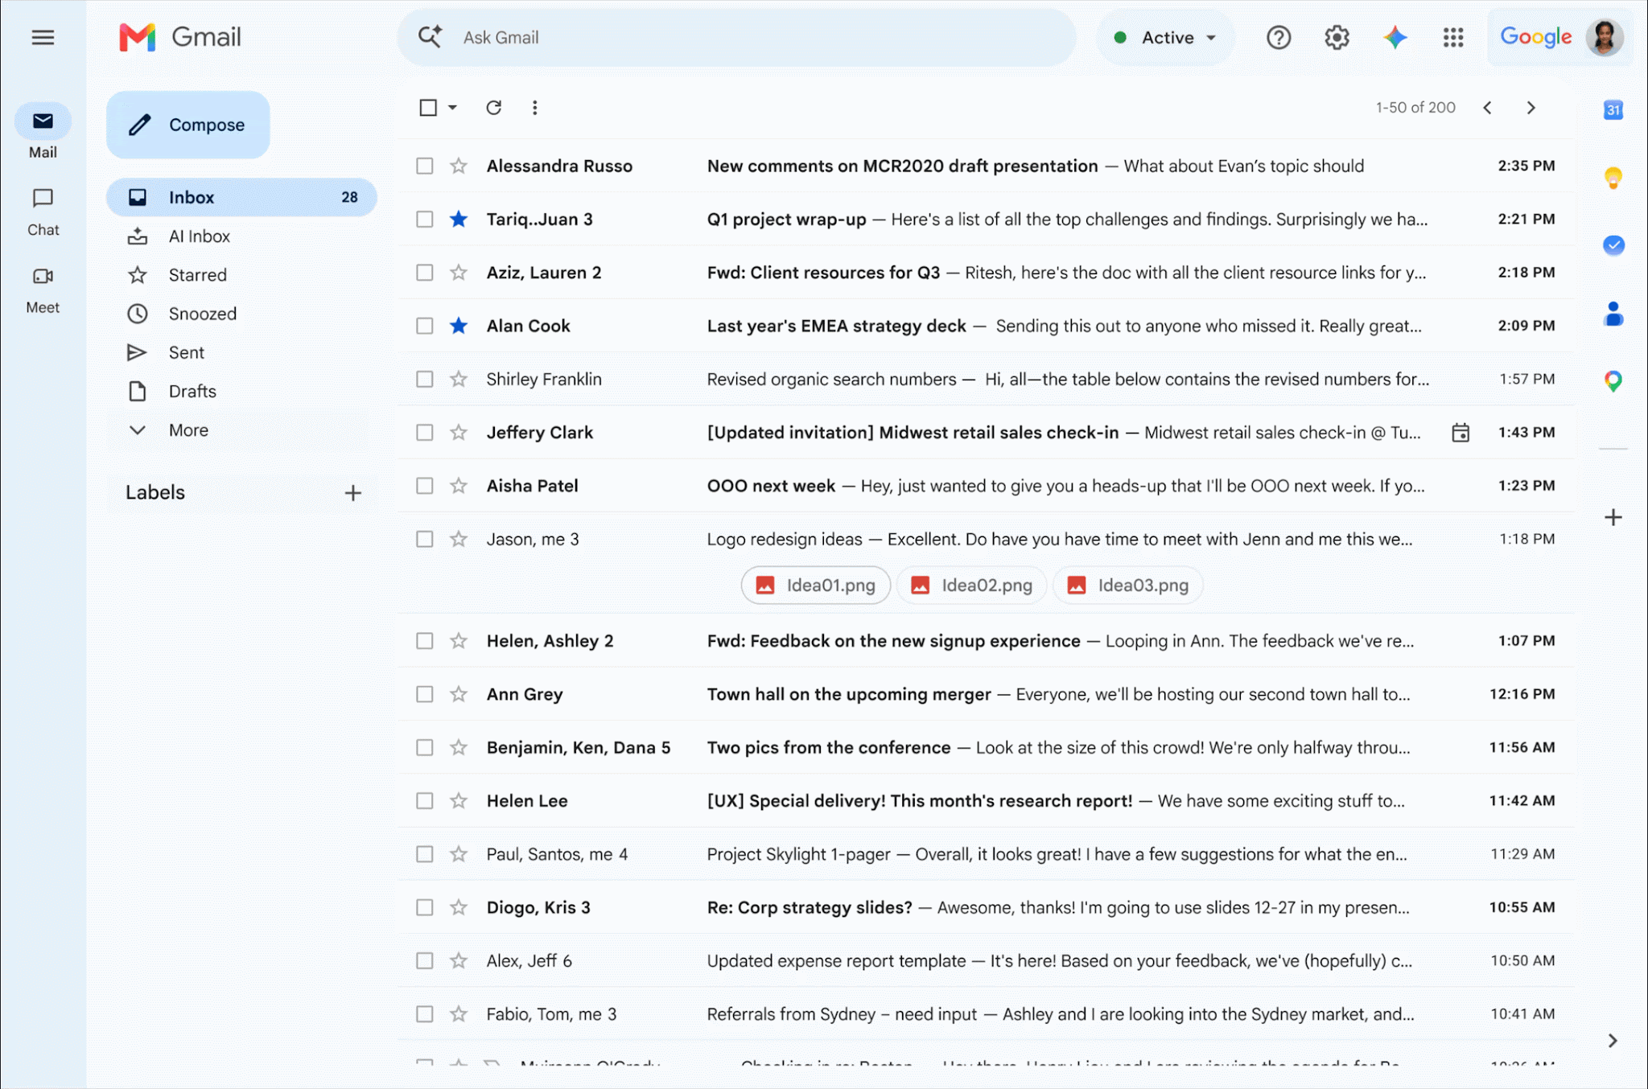Open Gemini sparkle icon in header
Viewport: 1648px width, 1089px height.
1395,37
